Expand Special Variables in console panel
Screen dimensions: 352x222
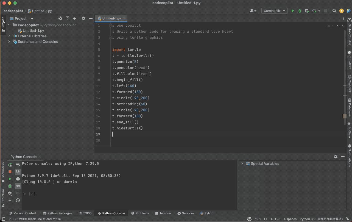pos(242,163)
